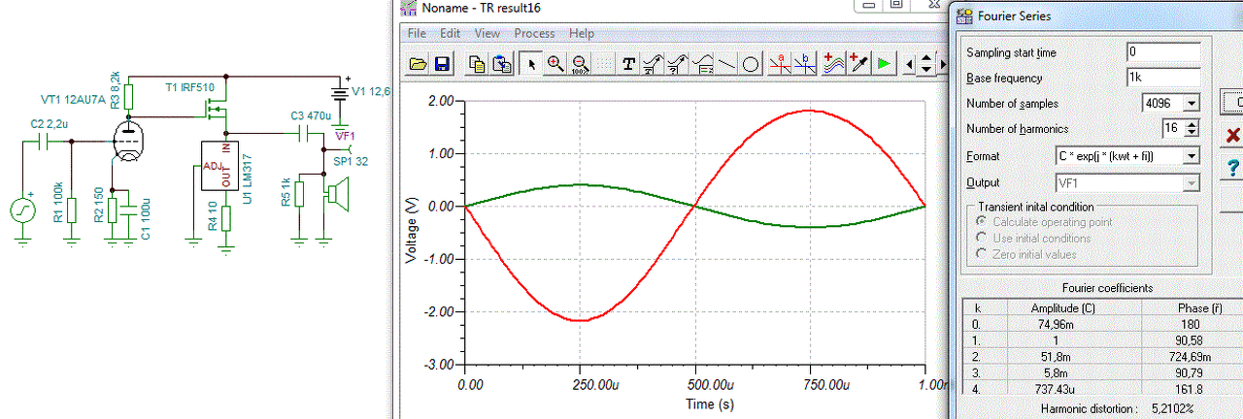
Task: Click the add curves icon with plus
Action: point(834,64)
